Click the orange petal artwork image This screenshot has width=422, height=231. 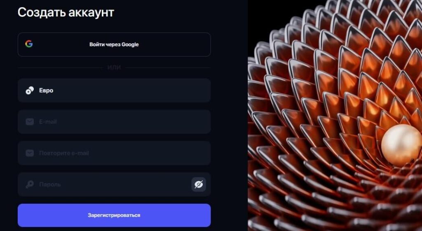335,116
